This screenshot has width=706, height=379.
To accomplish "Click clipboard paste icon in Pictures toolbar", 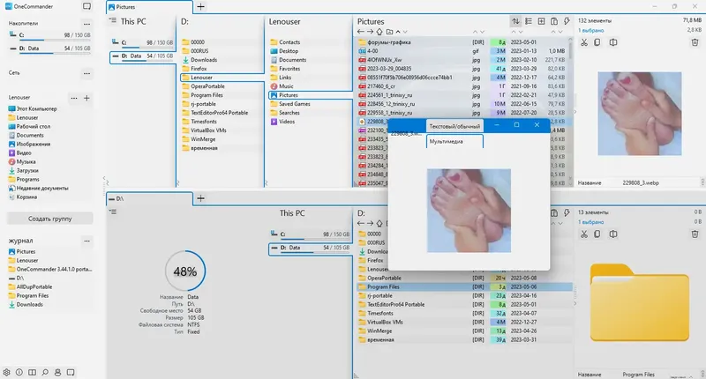I will pos(554,21).
